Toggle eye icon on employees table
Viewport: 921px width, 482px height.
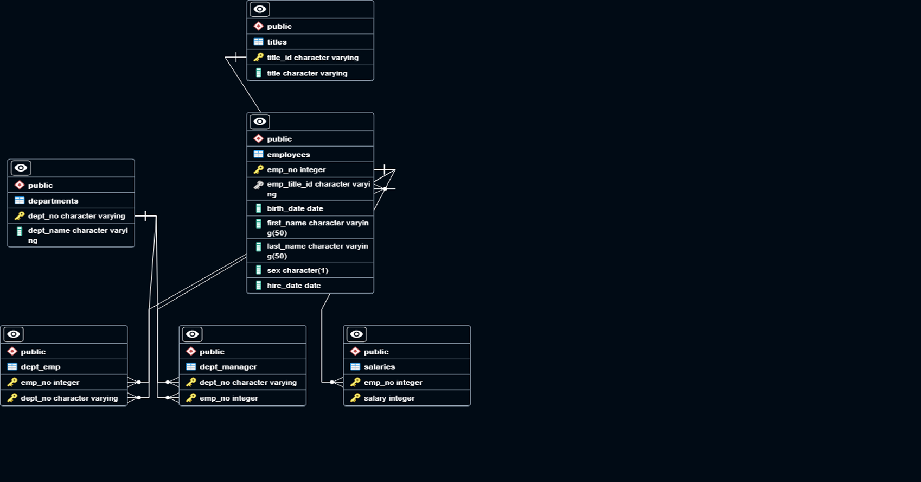(x=260, y=122)
